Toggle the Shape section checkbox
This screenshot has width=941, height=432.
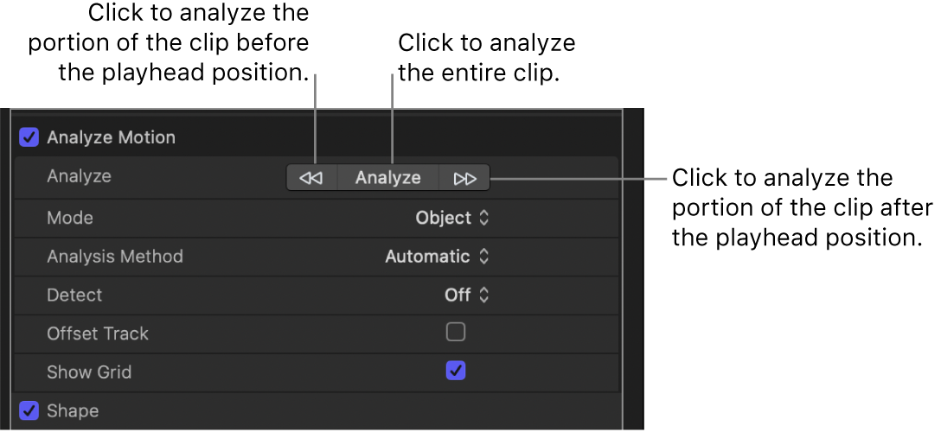29,410
